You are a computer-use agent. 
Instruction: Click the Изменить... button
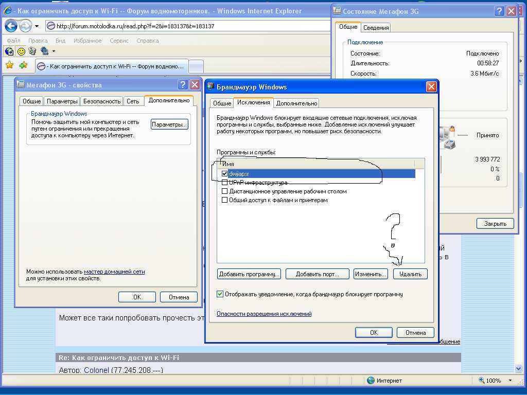tap(371, 274)
